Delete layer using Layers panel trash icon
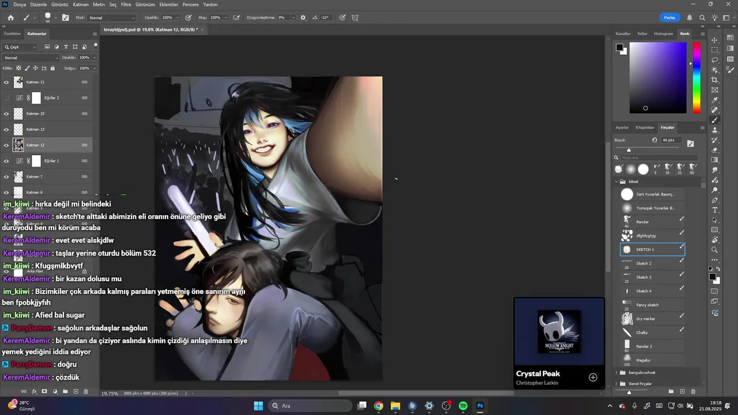The image size is (738, 415). tap(86, 391)
